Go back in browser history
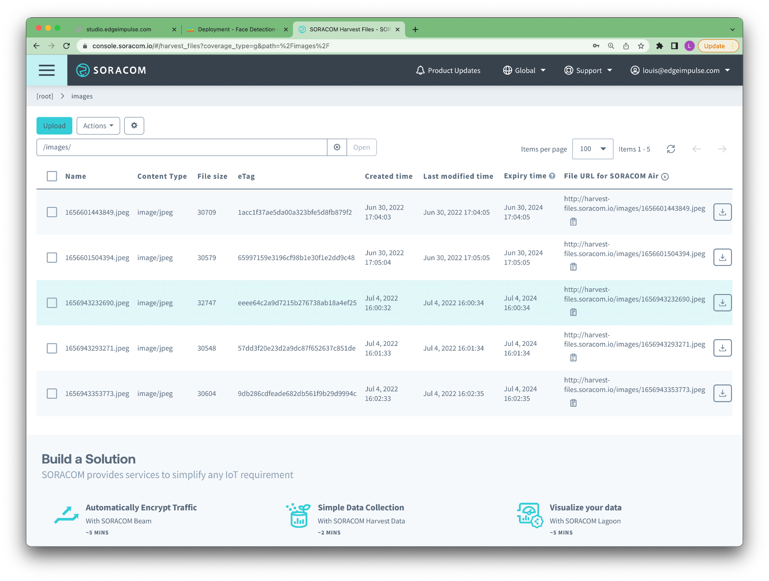This screenshot has height=581, width=769. [x=37, y=46]
